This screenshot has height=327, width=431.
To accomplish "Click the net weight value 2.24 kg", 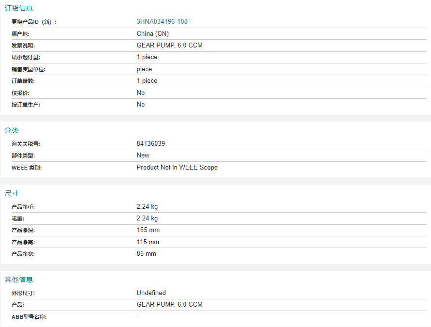I will point(147,207).
